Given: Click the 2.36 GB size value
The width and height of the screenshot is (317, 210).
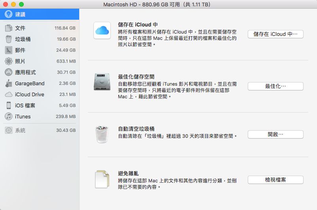Looking at the screenshot, I should 67,83.
